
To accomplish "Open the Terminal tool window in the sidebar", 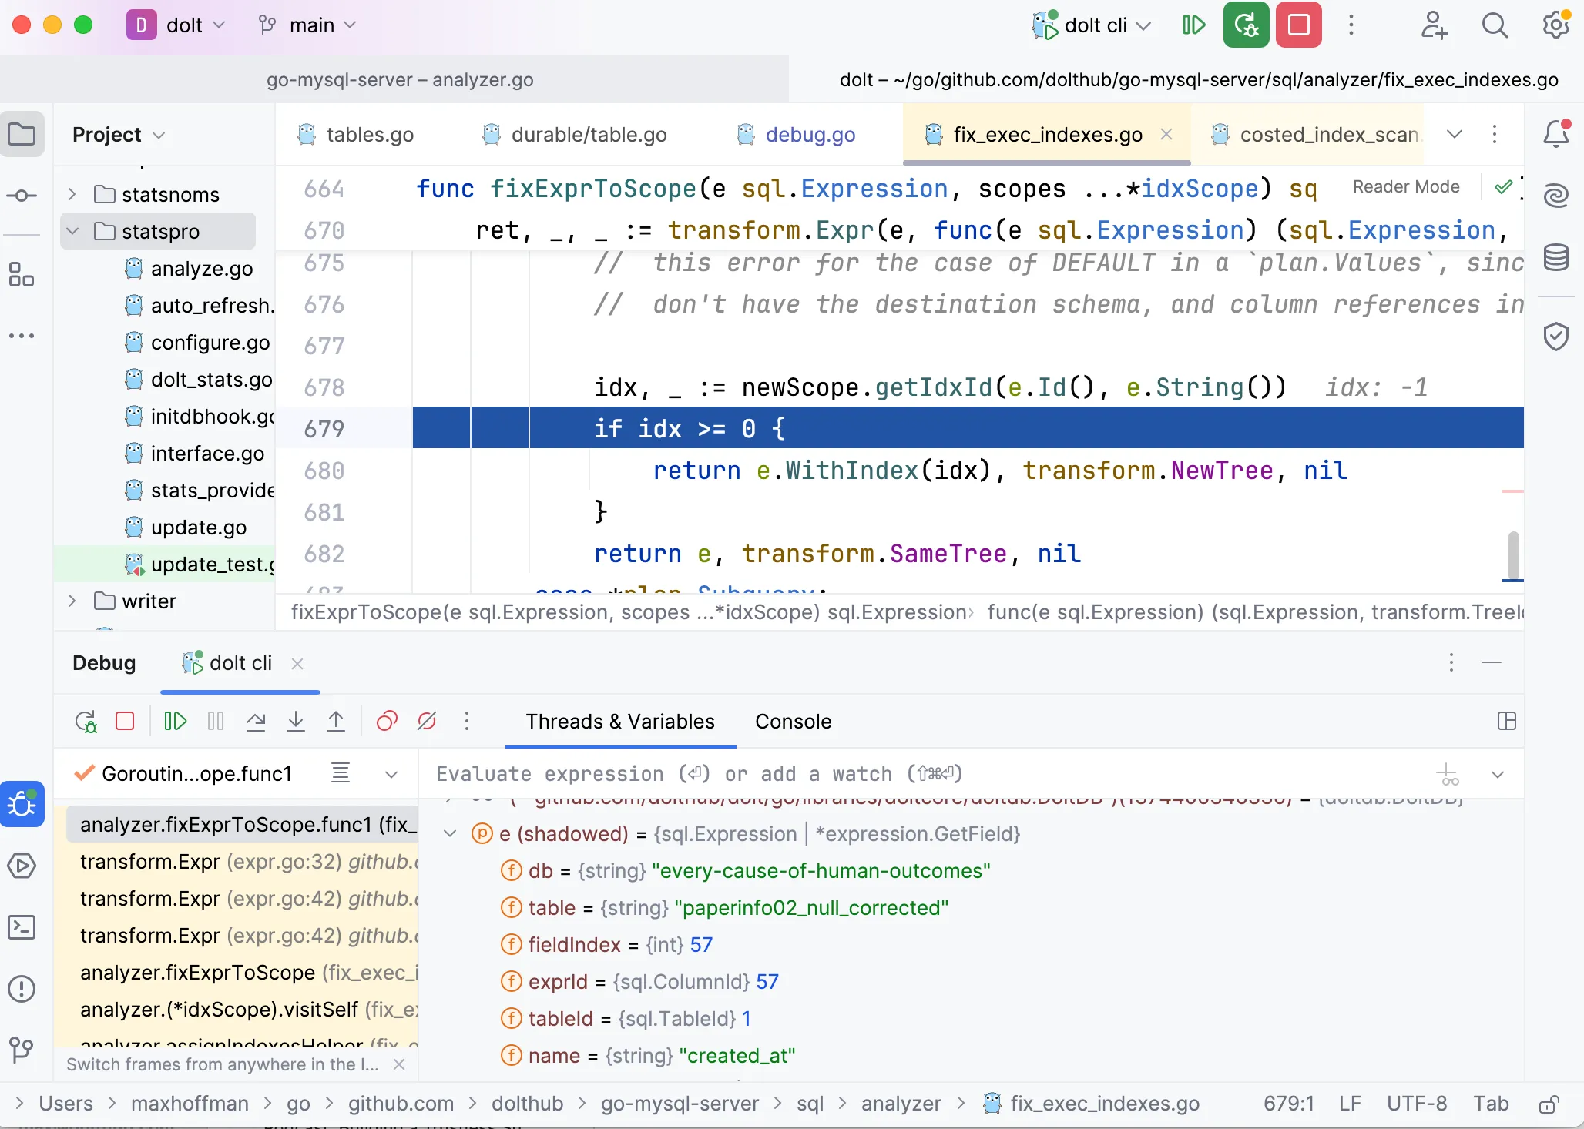I will tap(22, 927).
